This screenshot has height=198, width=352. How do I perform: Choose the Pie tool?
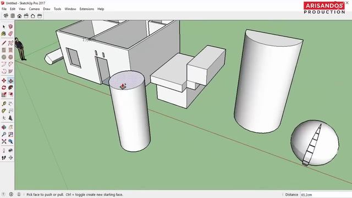click(10, 71)
